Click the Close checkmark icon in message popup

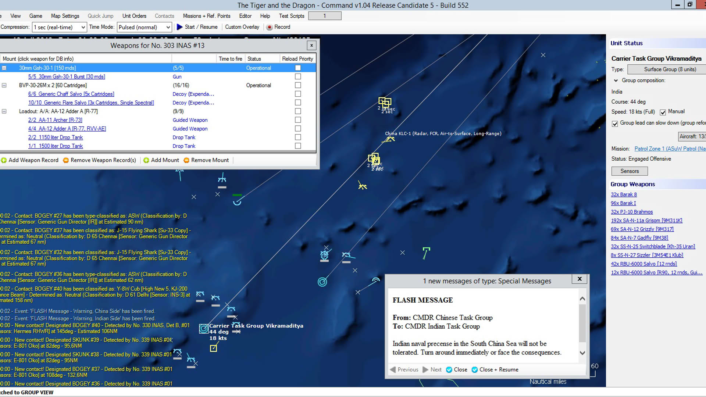pos(449,369)
